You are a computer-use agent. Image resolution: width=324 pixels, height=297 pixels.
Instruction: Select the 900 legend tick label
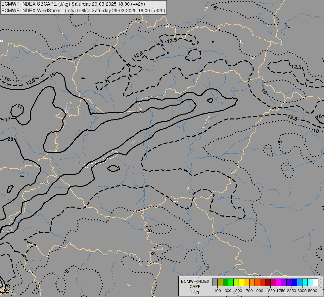[x=260, y=291]
